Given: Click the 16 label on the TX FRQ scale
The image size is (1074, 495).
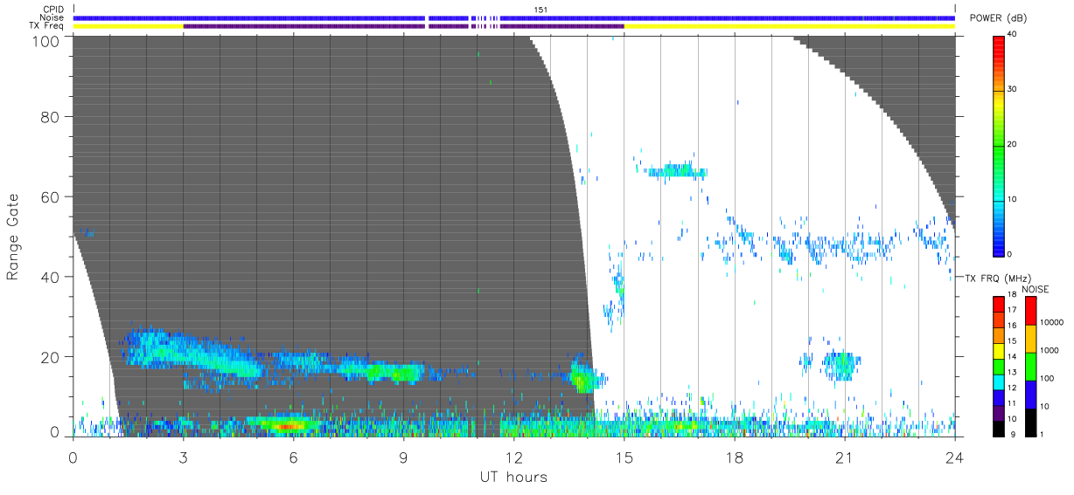Looking at the screenshot, I should pyautogui.click(x=1013, y=326).
